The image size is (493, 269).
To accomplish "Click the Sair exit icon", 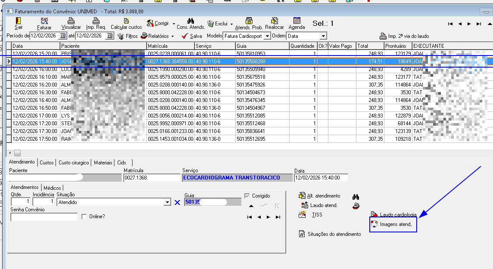I will (x=19, y=21).
